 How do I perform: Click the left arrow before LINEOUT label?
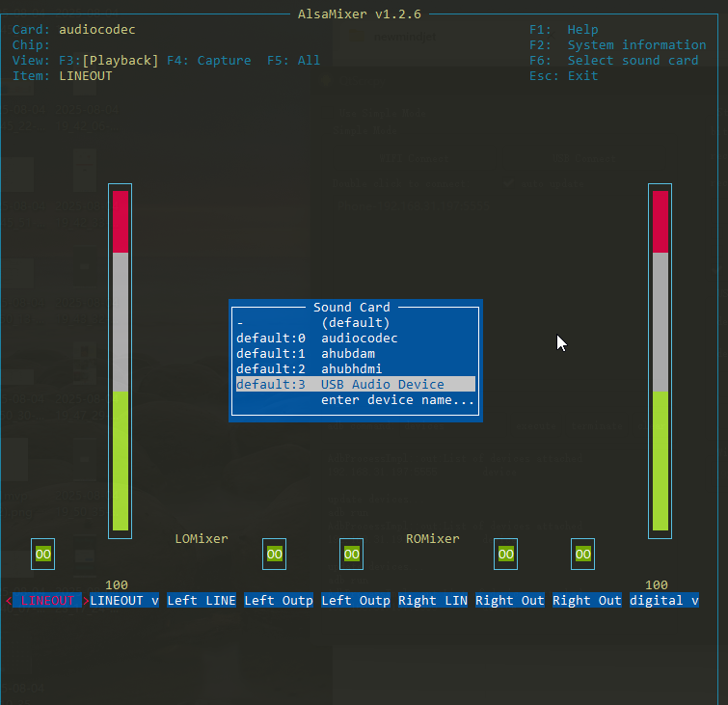(9, 601)
